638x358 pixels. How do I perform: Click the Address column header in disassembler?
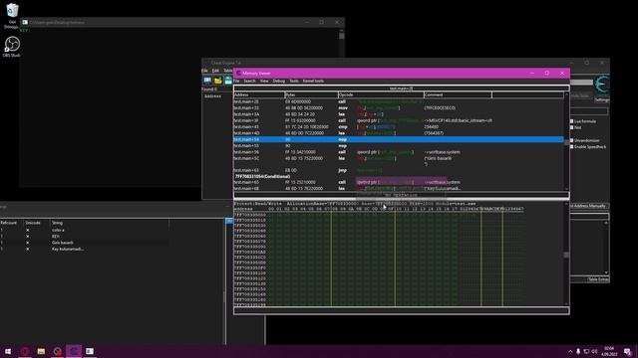[x=259, y=95]
